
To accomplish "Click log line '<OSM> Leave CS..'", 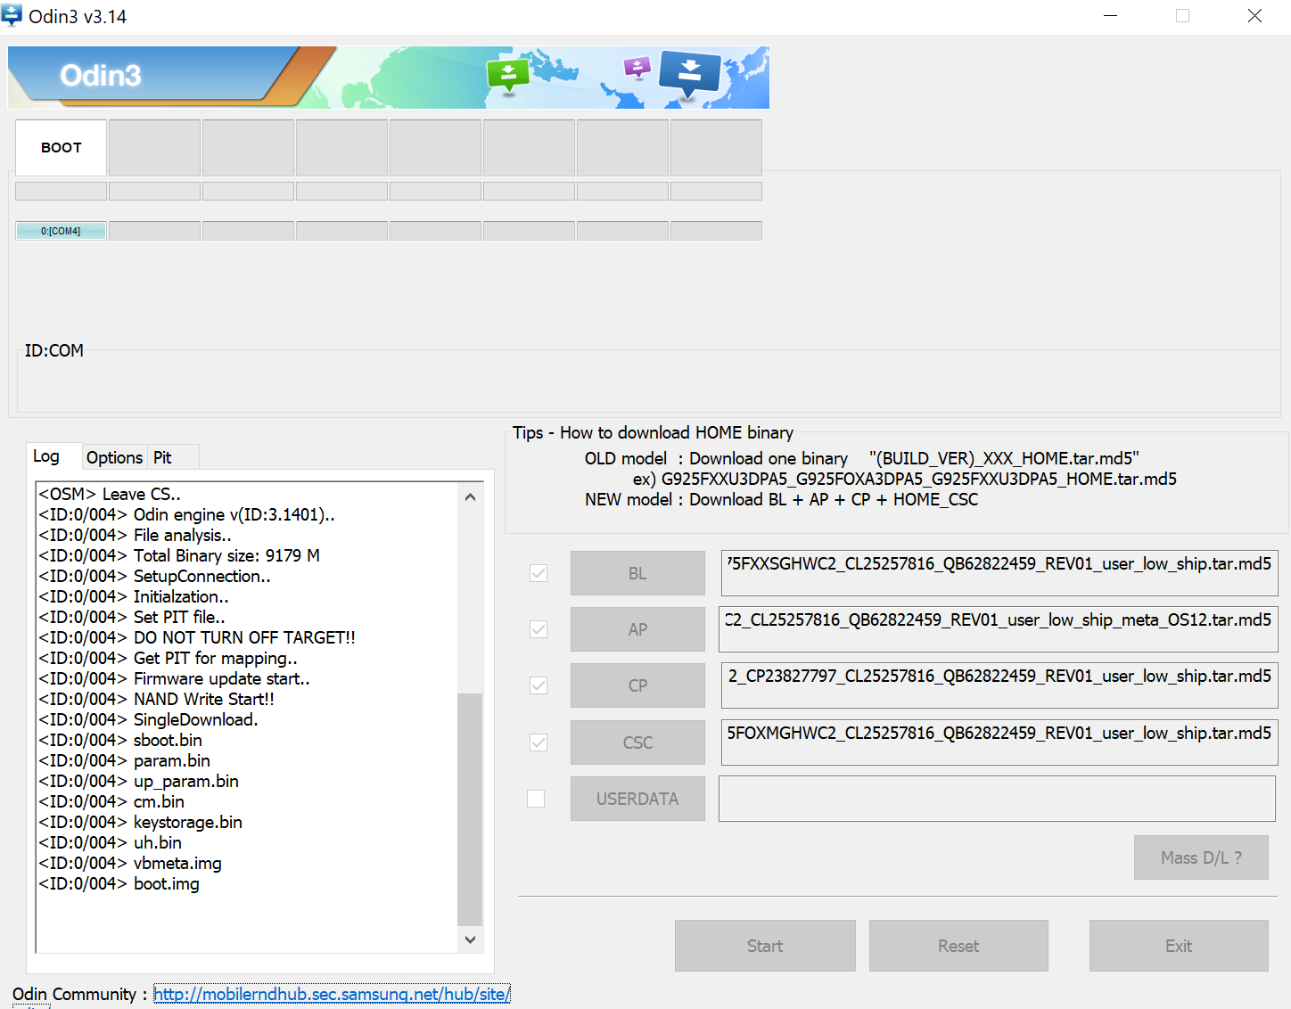I will (110, 494).
